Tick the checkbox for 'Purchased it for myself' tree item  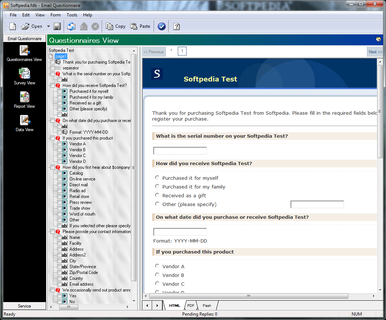click(x=59, y=91)
